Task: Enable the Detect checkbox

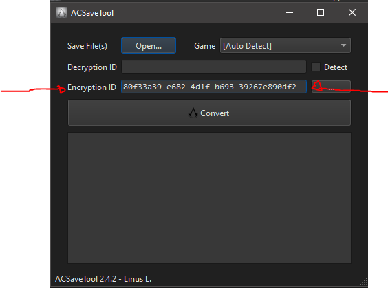Action: pos(316,67)
